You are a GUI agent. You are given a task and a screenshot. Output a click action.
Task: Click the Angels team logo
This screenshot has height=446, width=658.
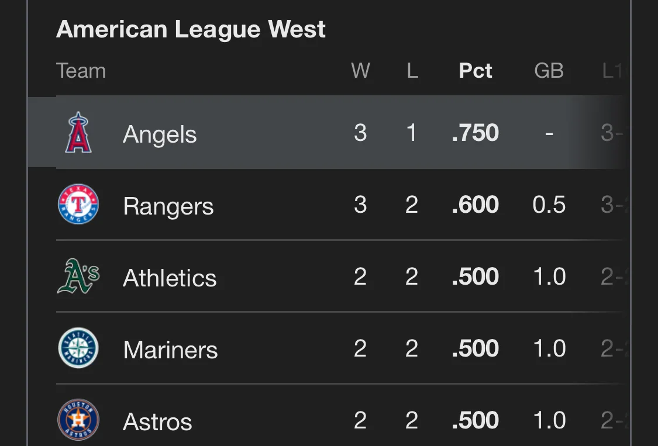pyautogui.click(x=78, y=132)
